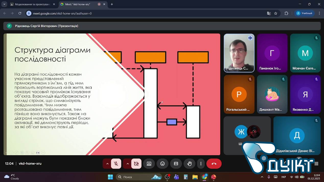Image resolution: width=324 pixels, height=182 pixels.
Task: Toggle the microphone mute button
Action: tap(116, 164)
